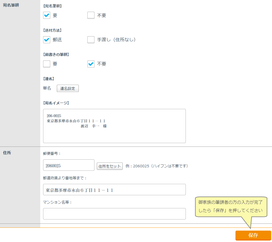Viewport: 272px width, 242px height.
Task: Click the 宛名筆耕 section label in sidebar
Action: click(11, 5)
